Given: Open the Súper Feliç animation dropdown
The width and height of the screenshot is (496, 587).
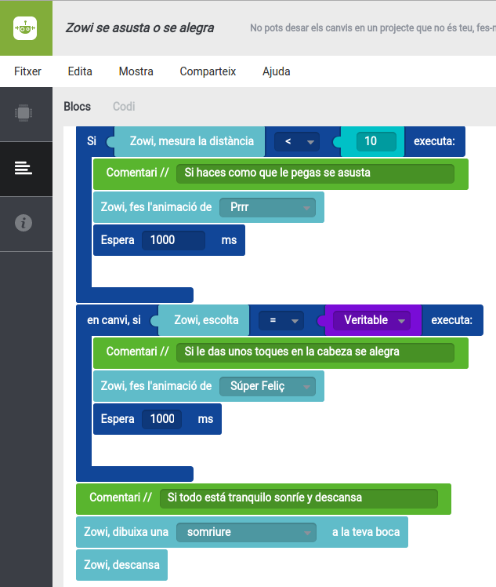Looking at the screenshot, I should (x=267, y=387).
